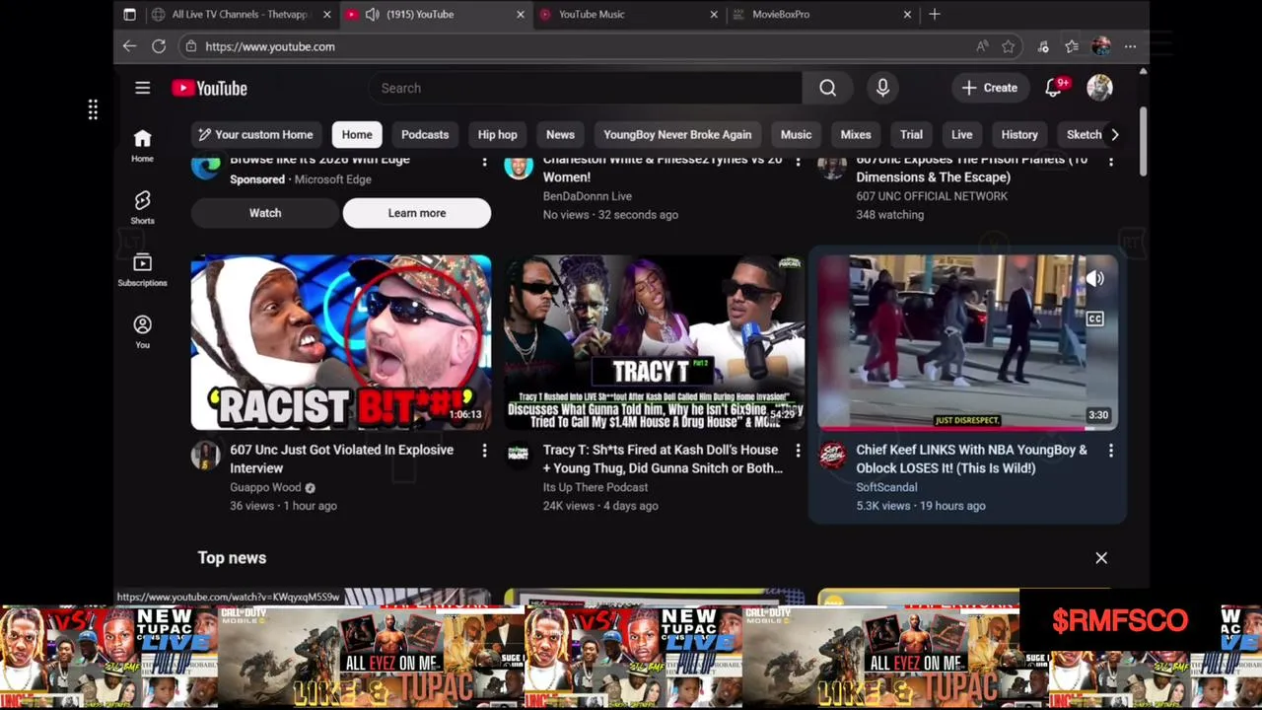This screenshot has height=710, width=1262.
Task: Select the Trial chip
Action: pos(911,134)
